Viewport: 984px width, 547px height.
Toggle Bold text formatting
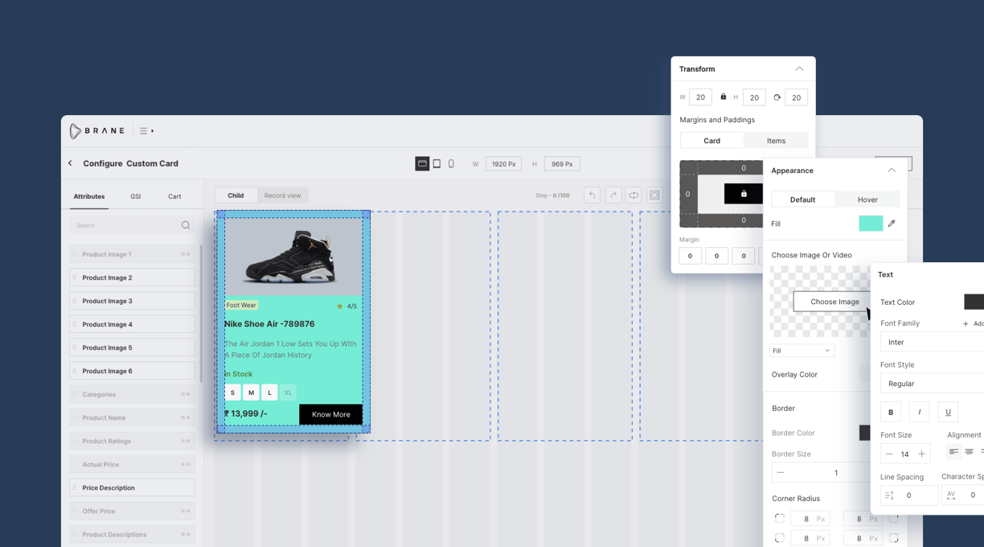click(891, 412)
